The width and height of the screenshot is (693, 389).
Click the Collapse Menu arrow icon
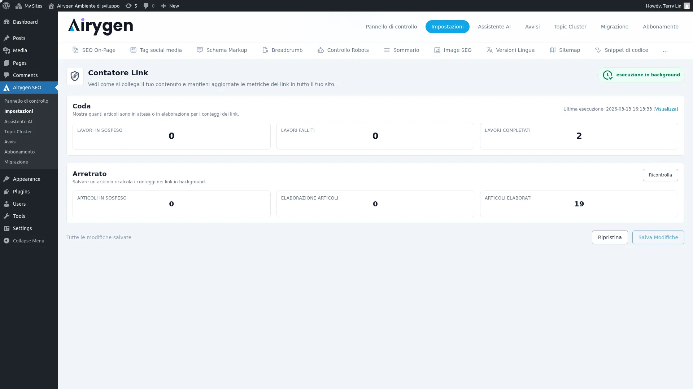6,241
